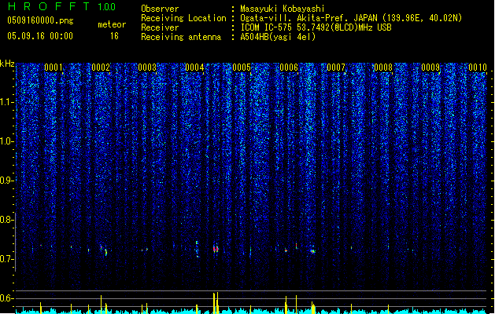The width and height of the screenshot is (495, 314).
Task: Click the time marker 0005
Action: (x=242, y=68)
